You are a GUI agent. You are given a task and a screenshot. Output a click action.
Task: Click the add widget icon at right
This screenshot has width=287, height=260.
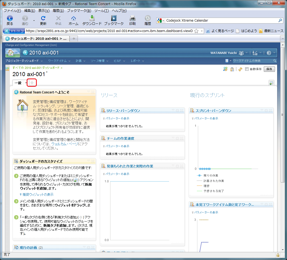click(271, 83)
